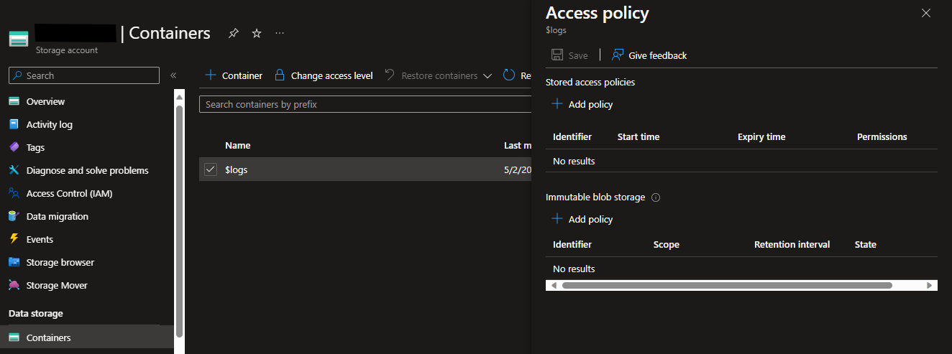Click the Data migration icon
Image resolution: width=952 pixels, height=354 pixels.
point(14,216)
